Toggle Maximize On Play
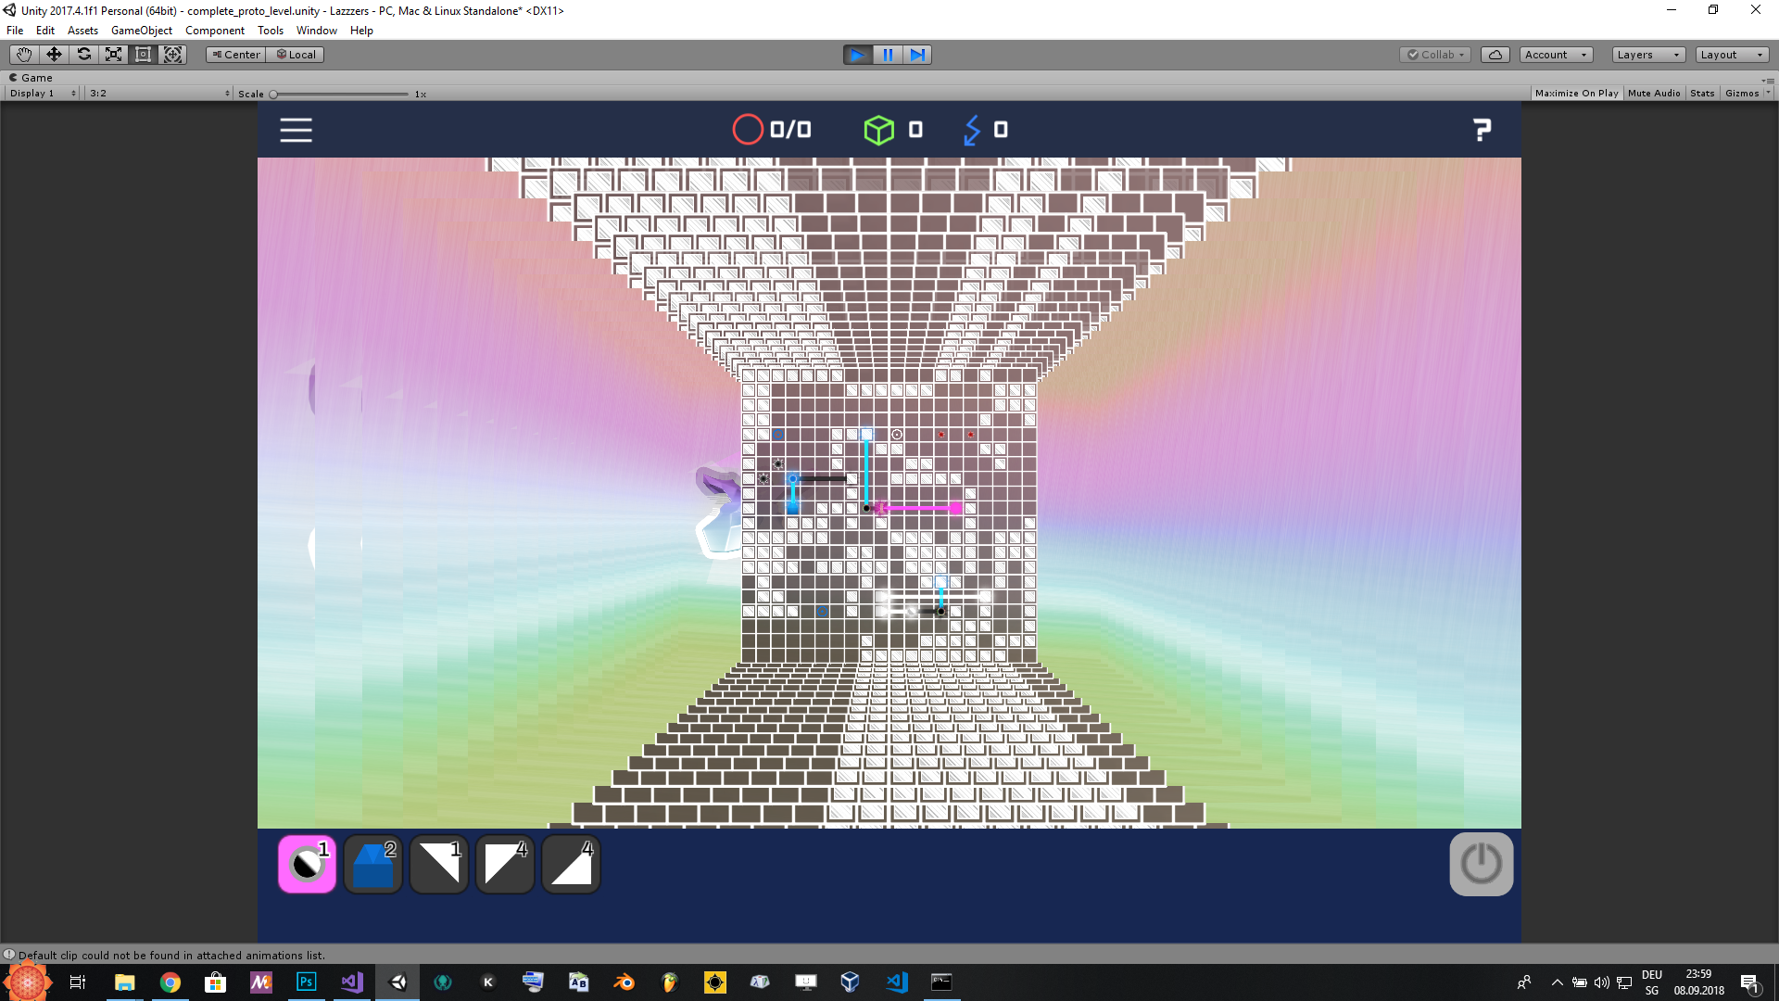1779x1001 pixels. (x=1576, y=94)
